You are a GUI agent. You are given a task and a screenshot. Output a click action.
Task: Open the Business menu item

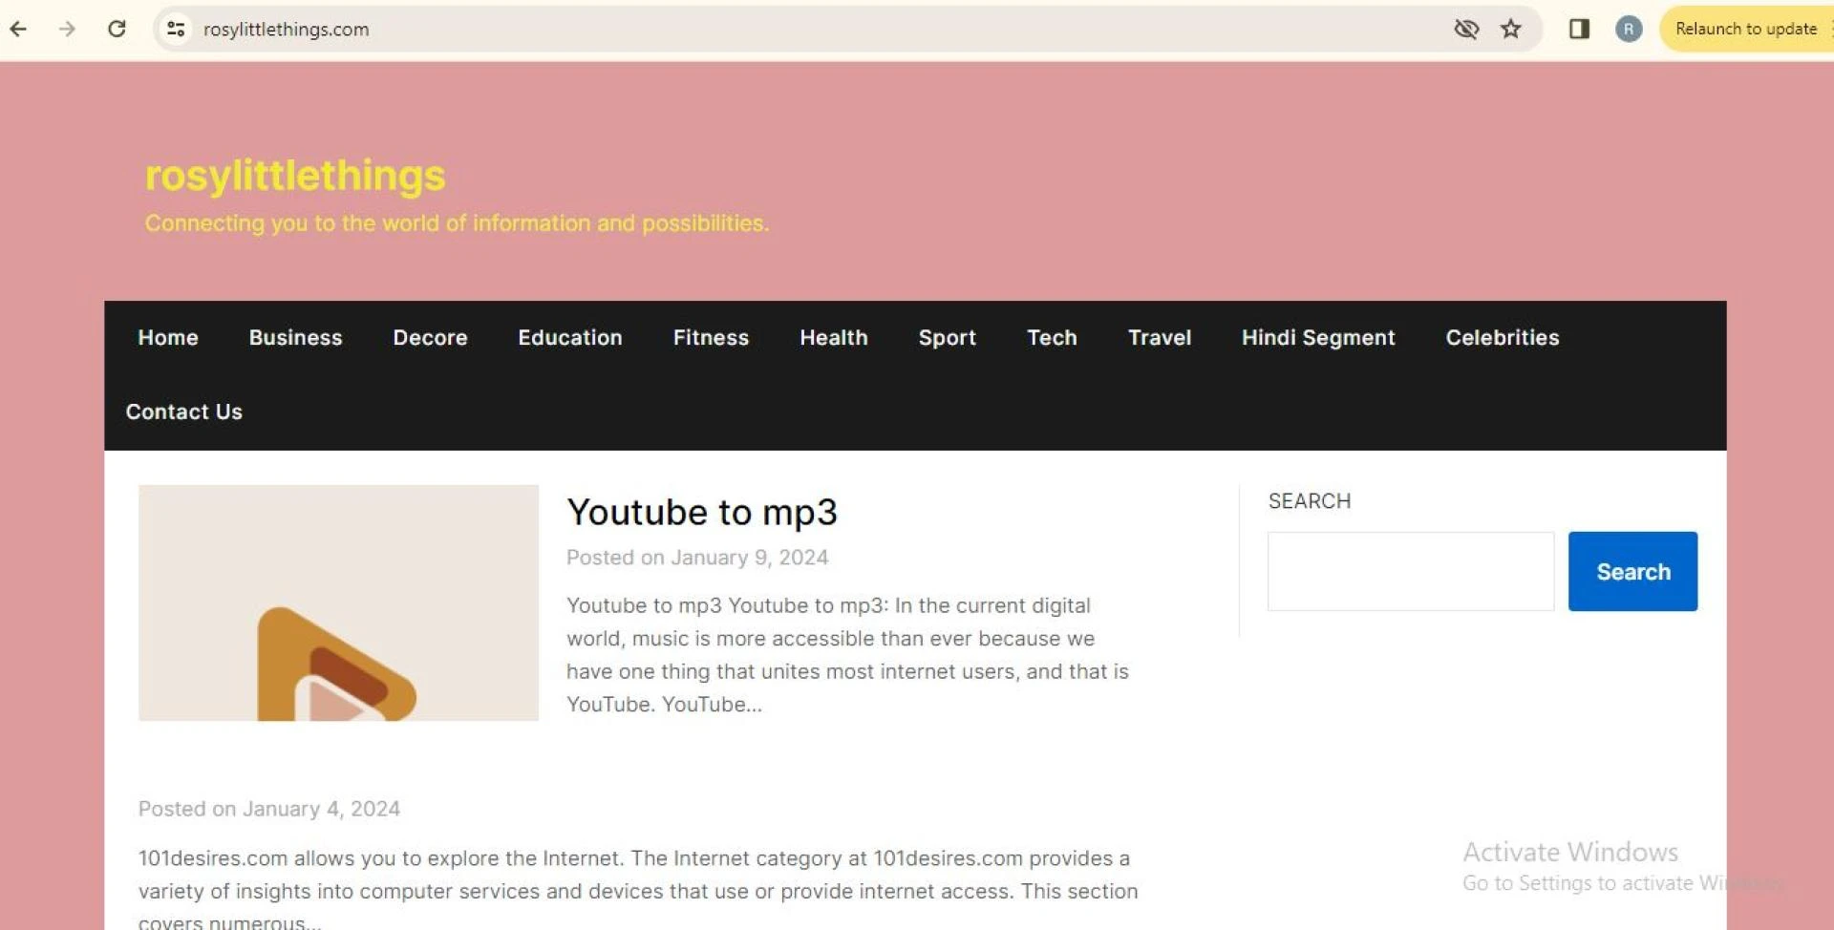coord(295,337)
